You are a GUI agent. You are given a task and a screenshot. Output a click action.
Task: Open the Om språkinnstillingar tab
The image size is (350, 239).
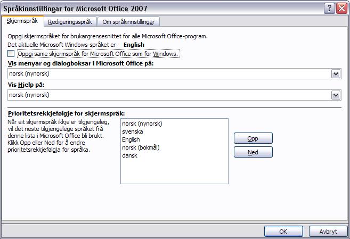click(128, 22)
